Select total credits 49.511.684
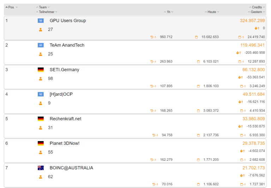This screenshot has height=188, width=271. point(254,94)
